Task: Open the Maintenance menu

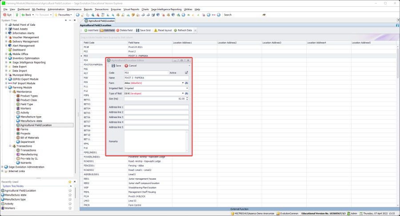Action: click(74, 9)
